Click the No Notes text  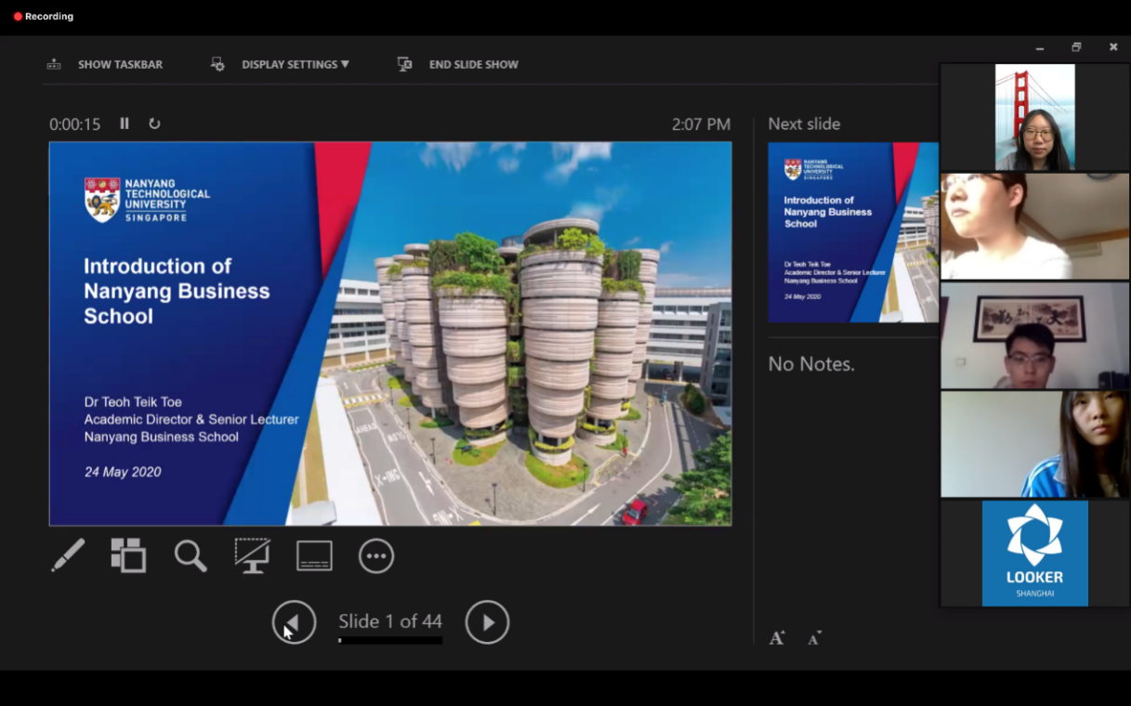click(x=811, y=364)
